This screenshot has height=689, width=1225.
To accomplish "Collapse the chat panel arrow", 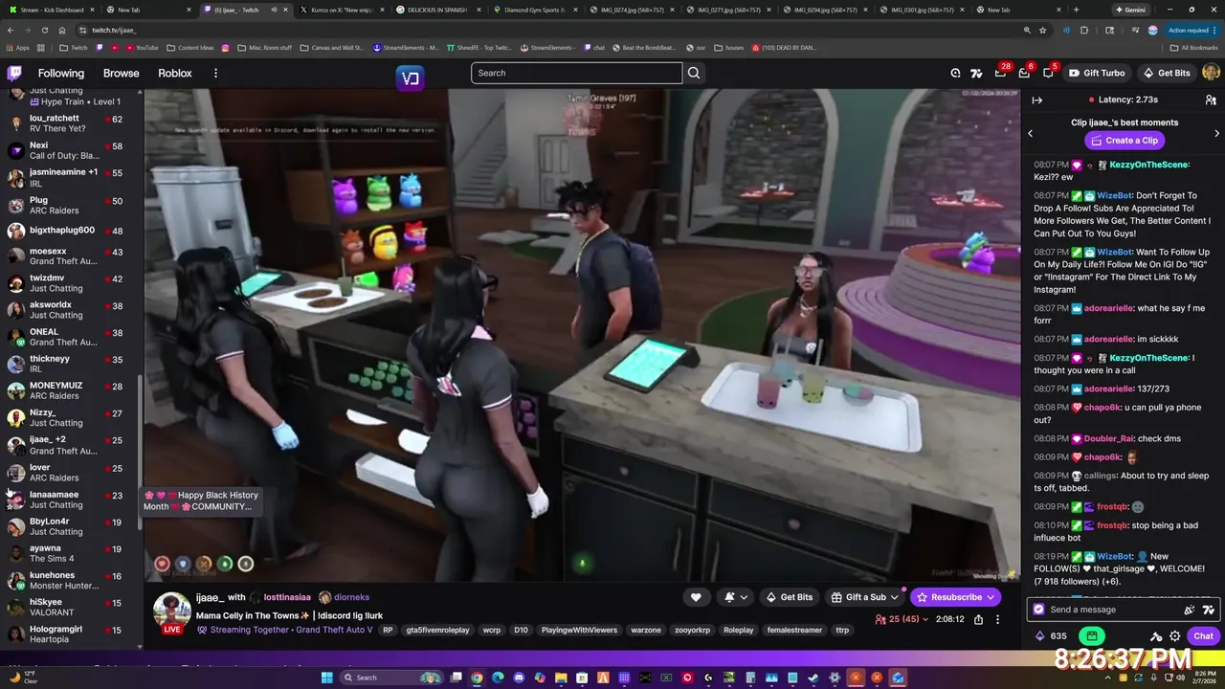I will click(1036, 100).
